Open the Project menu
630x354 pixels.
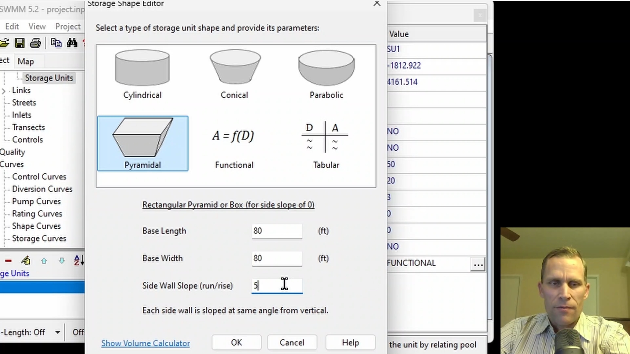tap(68, 26)
